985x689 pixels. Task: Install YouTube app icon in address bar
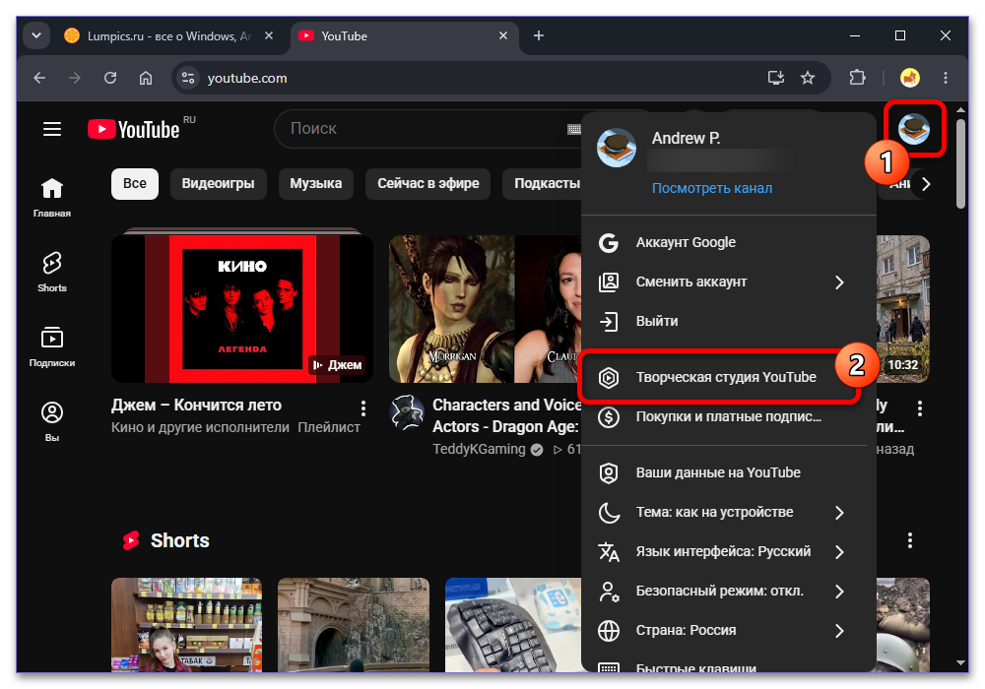click(776, 78)
